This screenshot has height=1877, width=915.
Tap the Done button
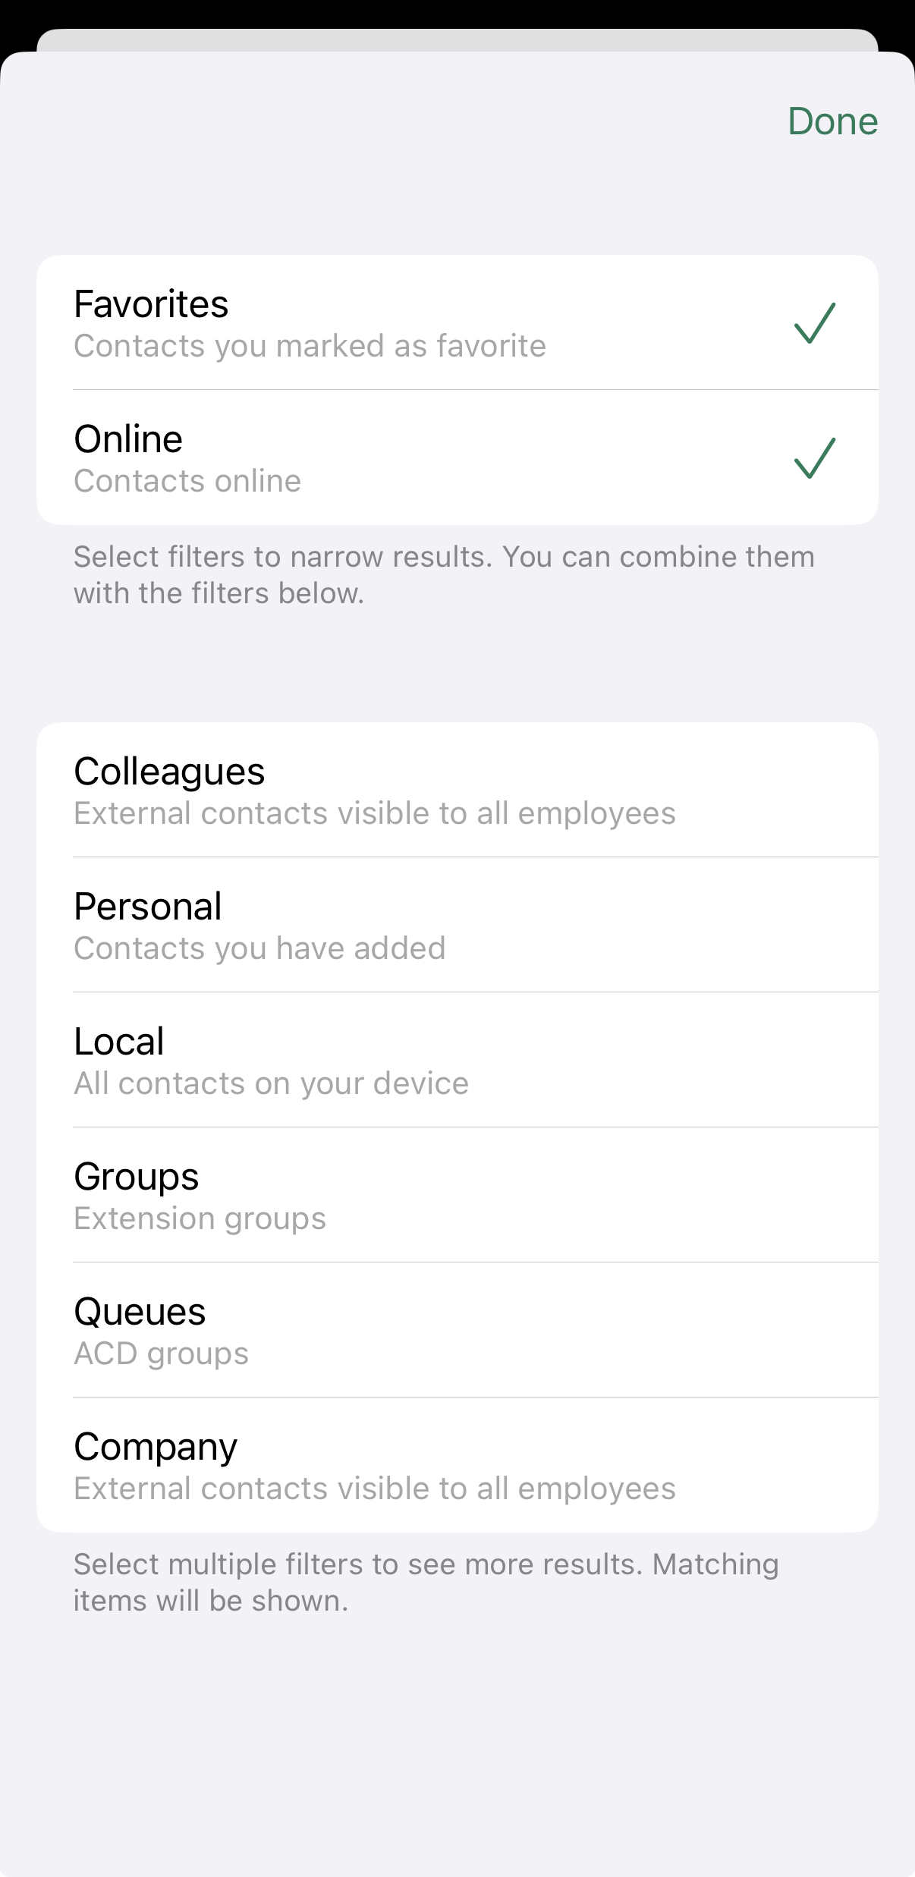click(x=832, y=121)
